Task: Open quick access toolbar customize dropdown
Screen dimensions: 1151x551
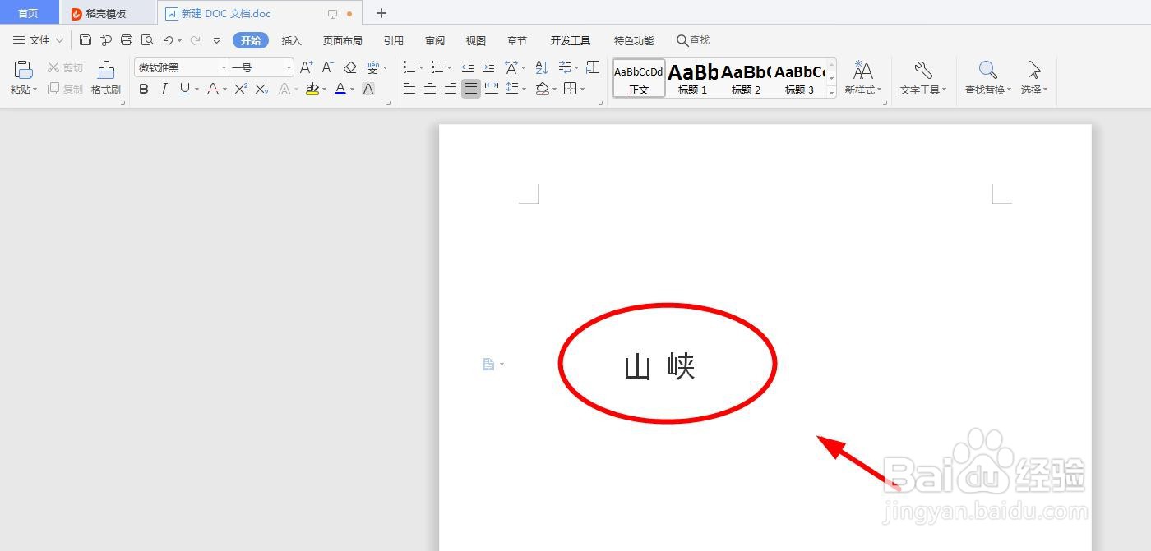Action: (217, 40)
